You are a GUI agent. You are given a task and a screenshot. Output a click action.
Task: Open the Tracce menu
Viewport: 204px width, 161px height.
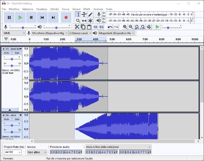coord(66,9)
